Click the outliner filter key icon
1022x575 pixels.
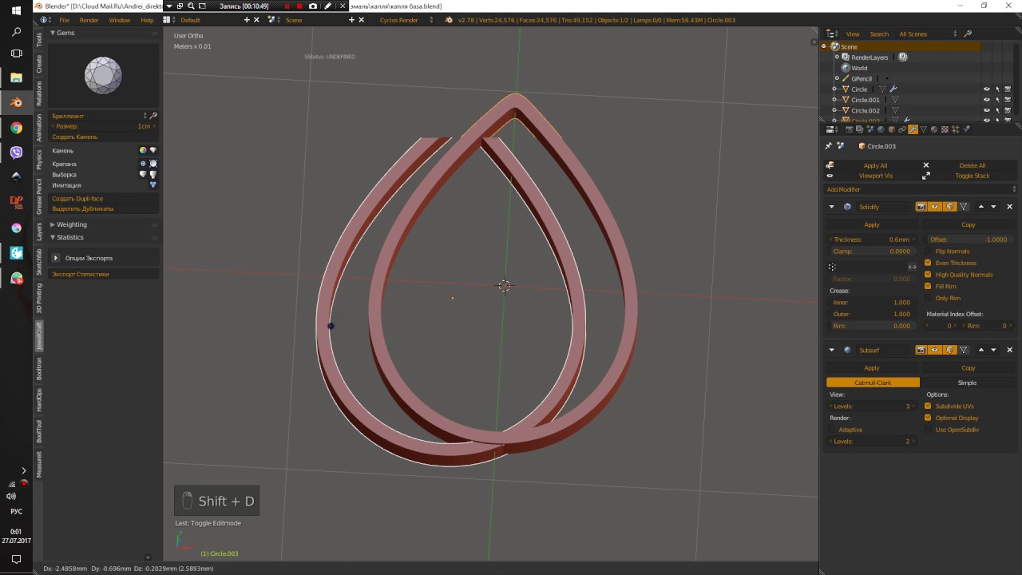(968, 34)
